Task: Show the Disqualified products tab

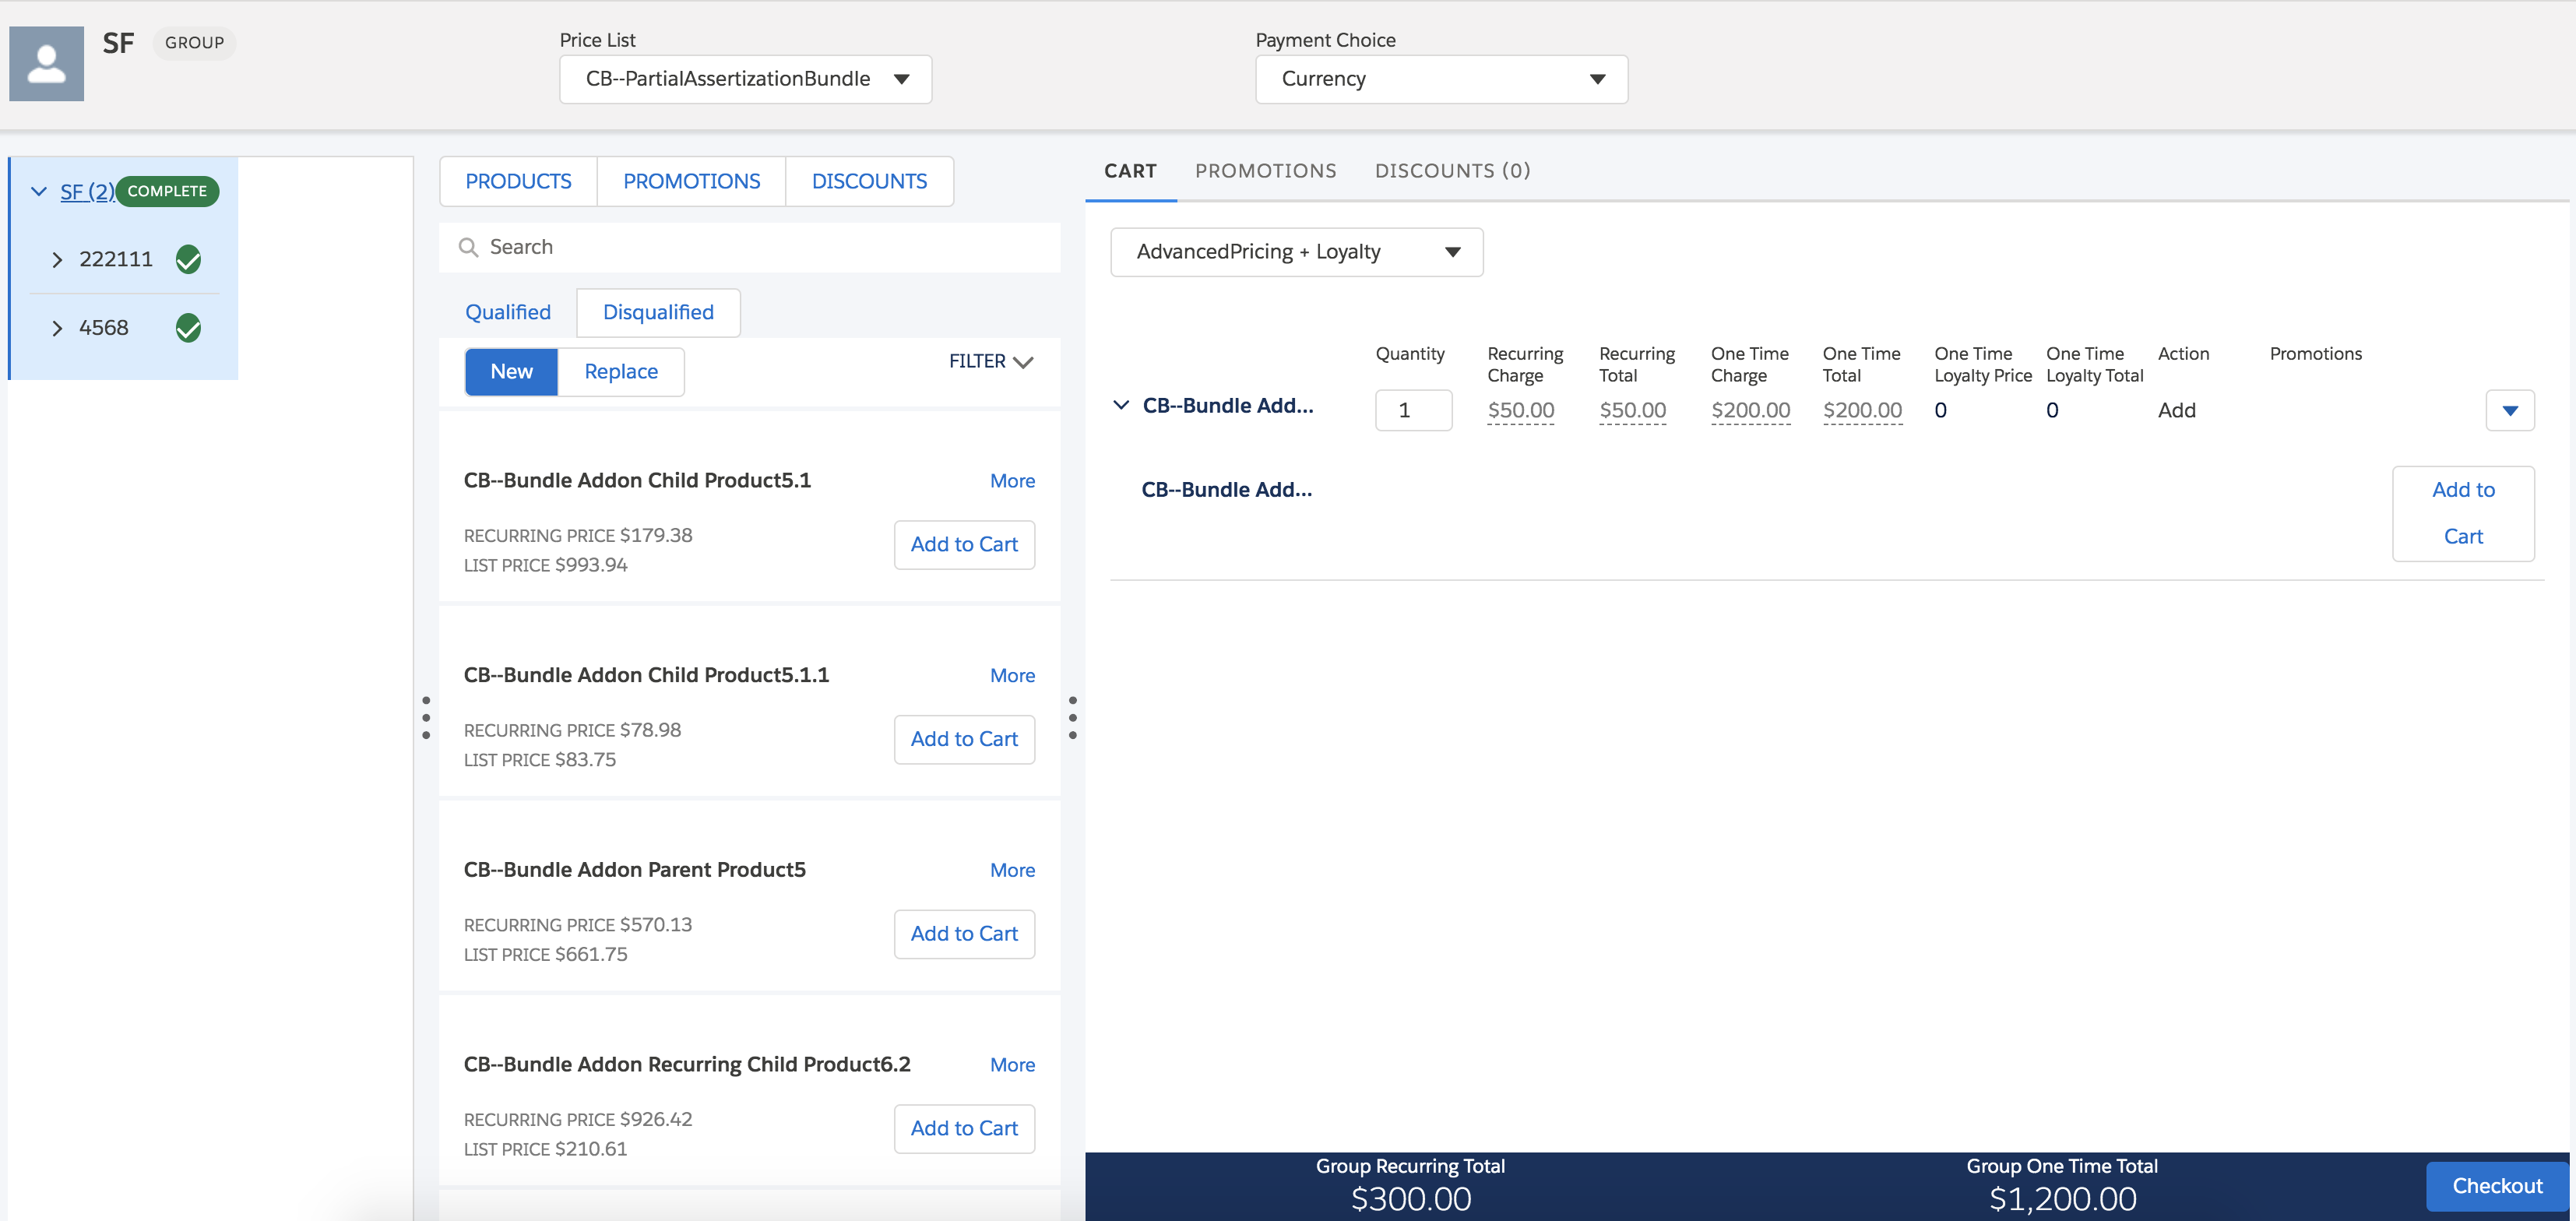Action: (x=658, y=312)
